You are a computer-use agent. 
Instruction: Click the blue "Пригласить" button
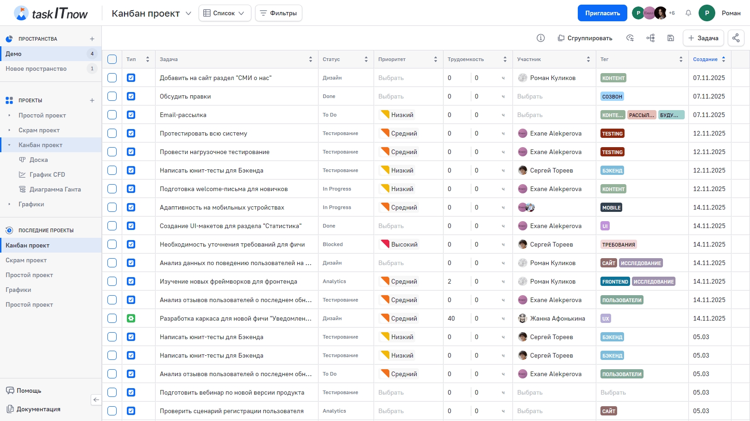pyautogui.click(x=602, y=13)
